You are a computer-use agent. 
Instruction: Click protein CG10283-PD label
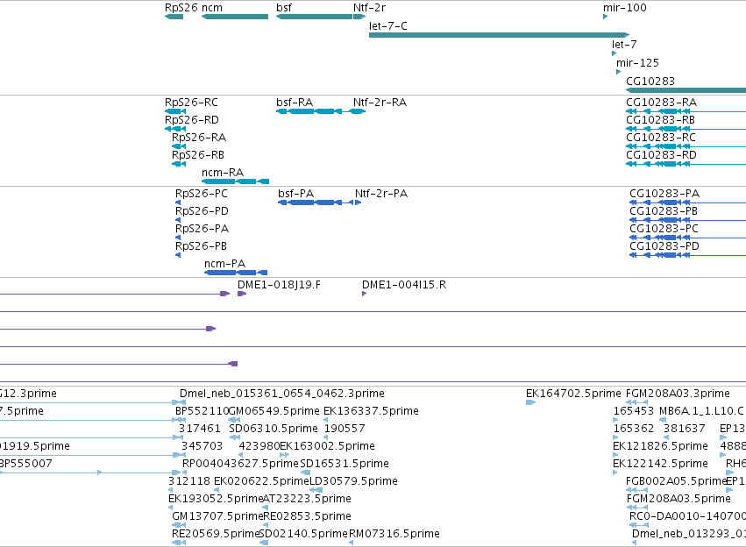(x=664, y=246)
